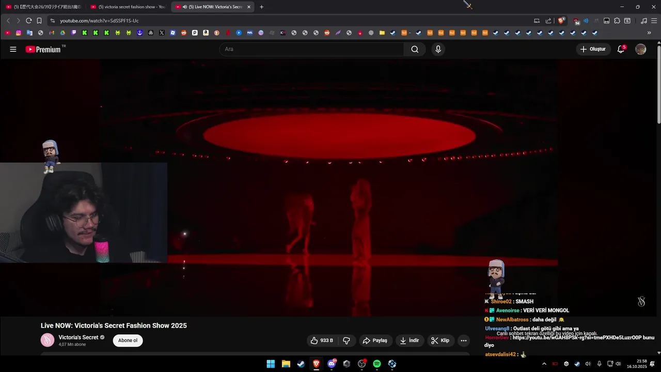Open the Windows Start menu
This screenshot has height=372, width=661.
(x=271, y=364)
